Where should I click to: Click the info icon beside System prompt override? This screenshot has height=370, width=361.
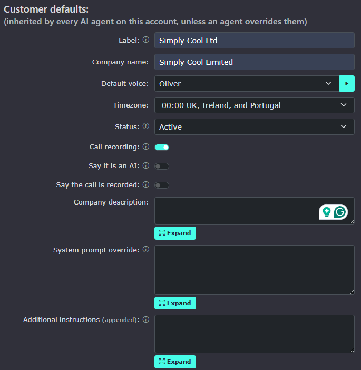pos(146,249)
